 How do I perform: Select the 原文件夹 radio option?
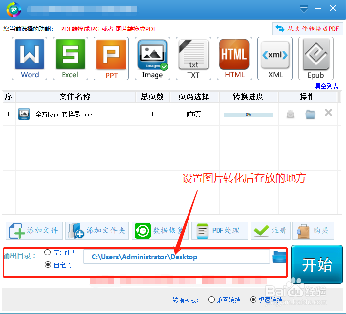(x=47, y=252)
